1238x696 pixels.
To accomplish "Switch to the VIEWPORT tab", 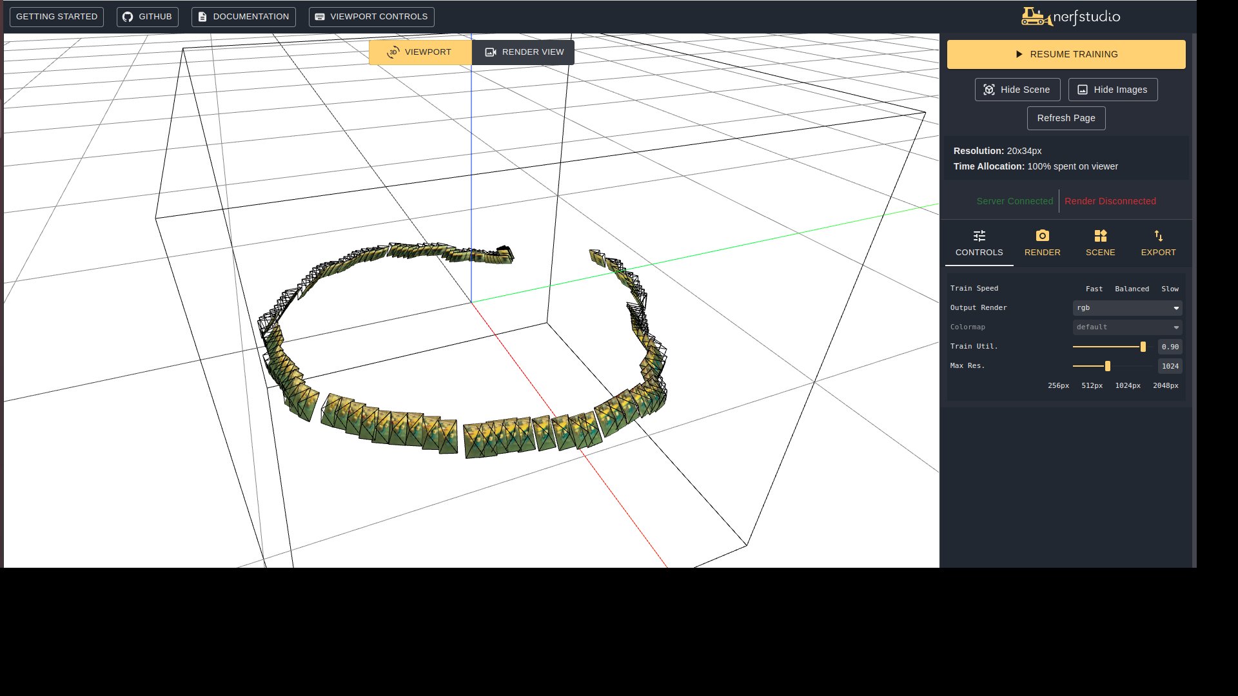I will (420, 52).
